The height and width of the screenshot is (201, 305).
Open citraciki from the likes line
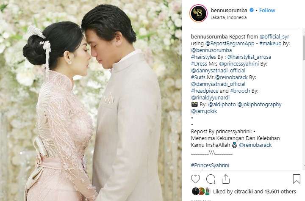[243, 192]
